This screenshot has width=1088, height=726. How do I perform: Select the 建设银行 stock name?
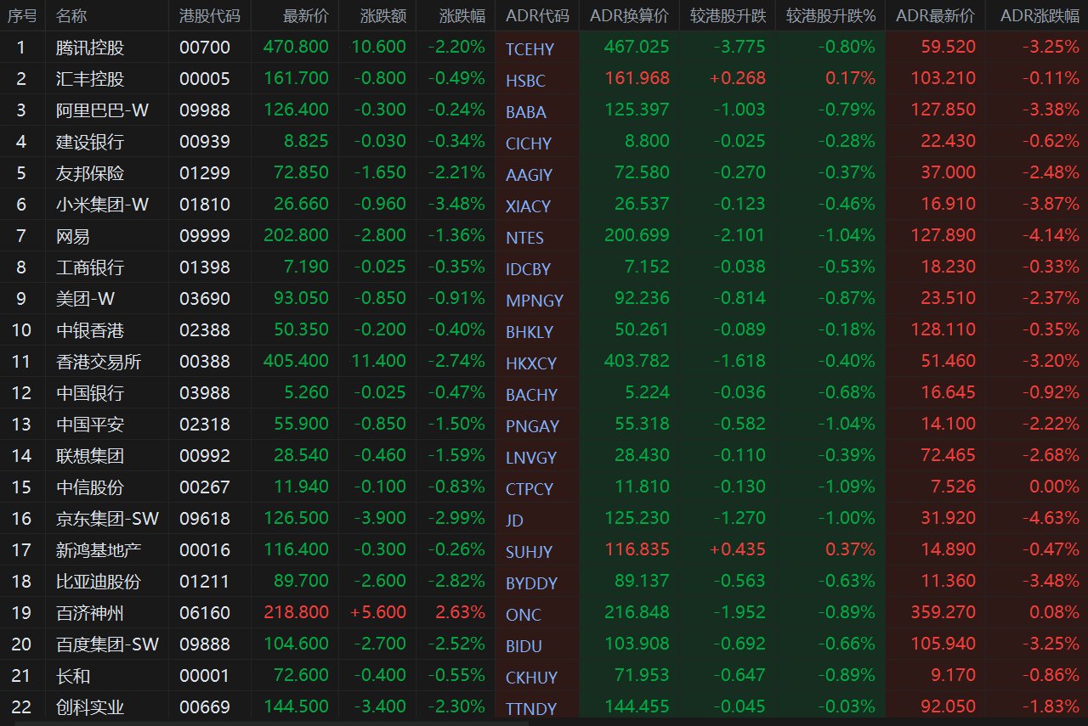90,141
